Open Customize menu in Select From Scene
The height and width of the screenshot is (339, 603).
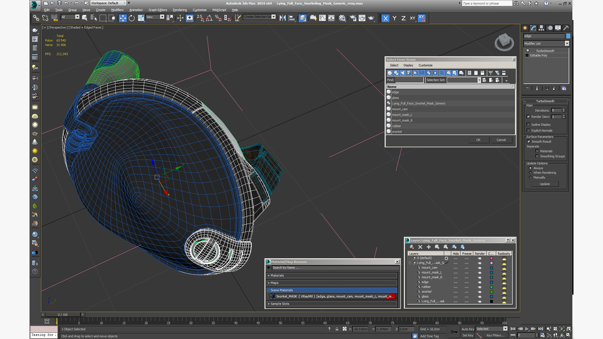pos(426,65)
